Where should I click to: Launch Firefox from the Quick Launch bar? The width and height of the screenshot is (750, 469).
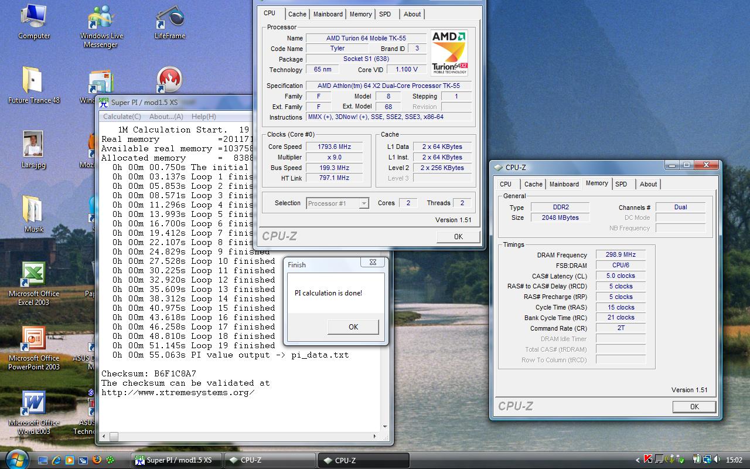[97, 460]
